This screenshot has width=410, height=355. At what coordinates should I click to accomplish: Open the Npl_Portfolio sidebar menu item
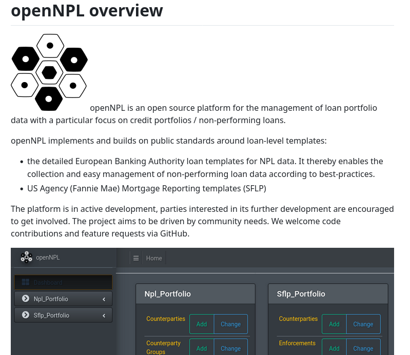click(x=63, y=299)
